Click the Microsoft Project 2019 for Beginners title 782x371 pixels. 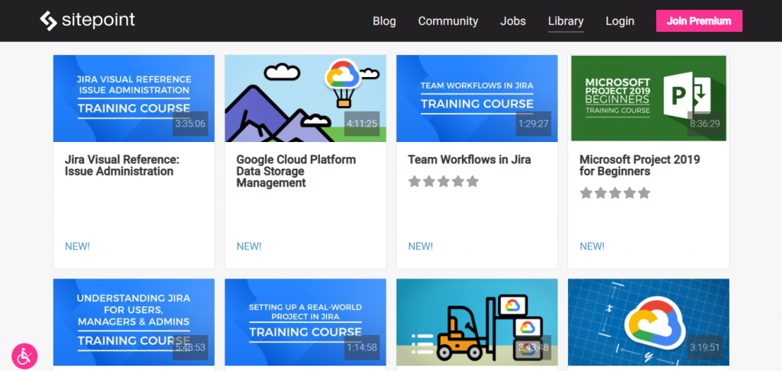tap(639, 166)
